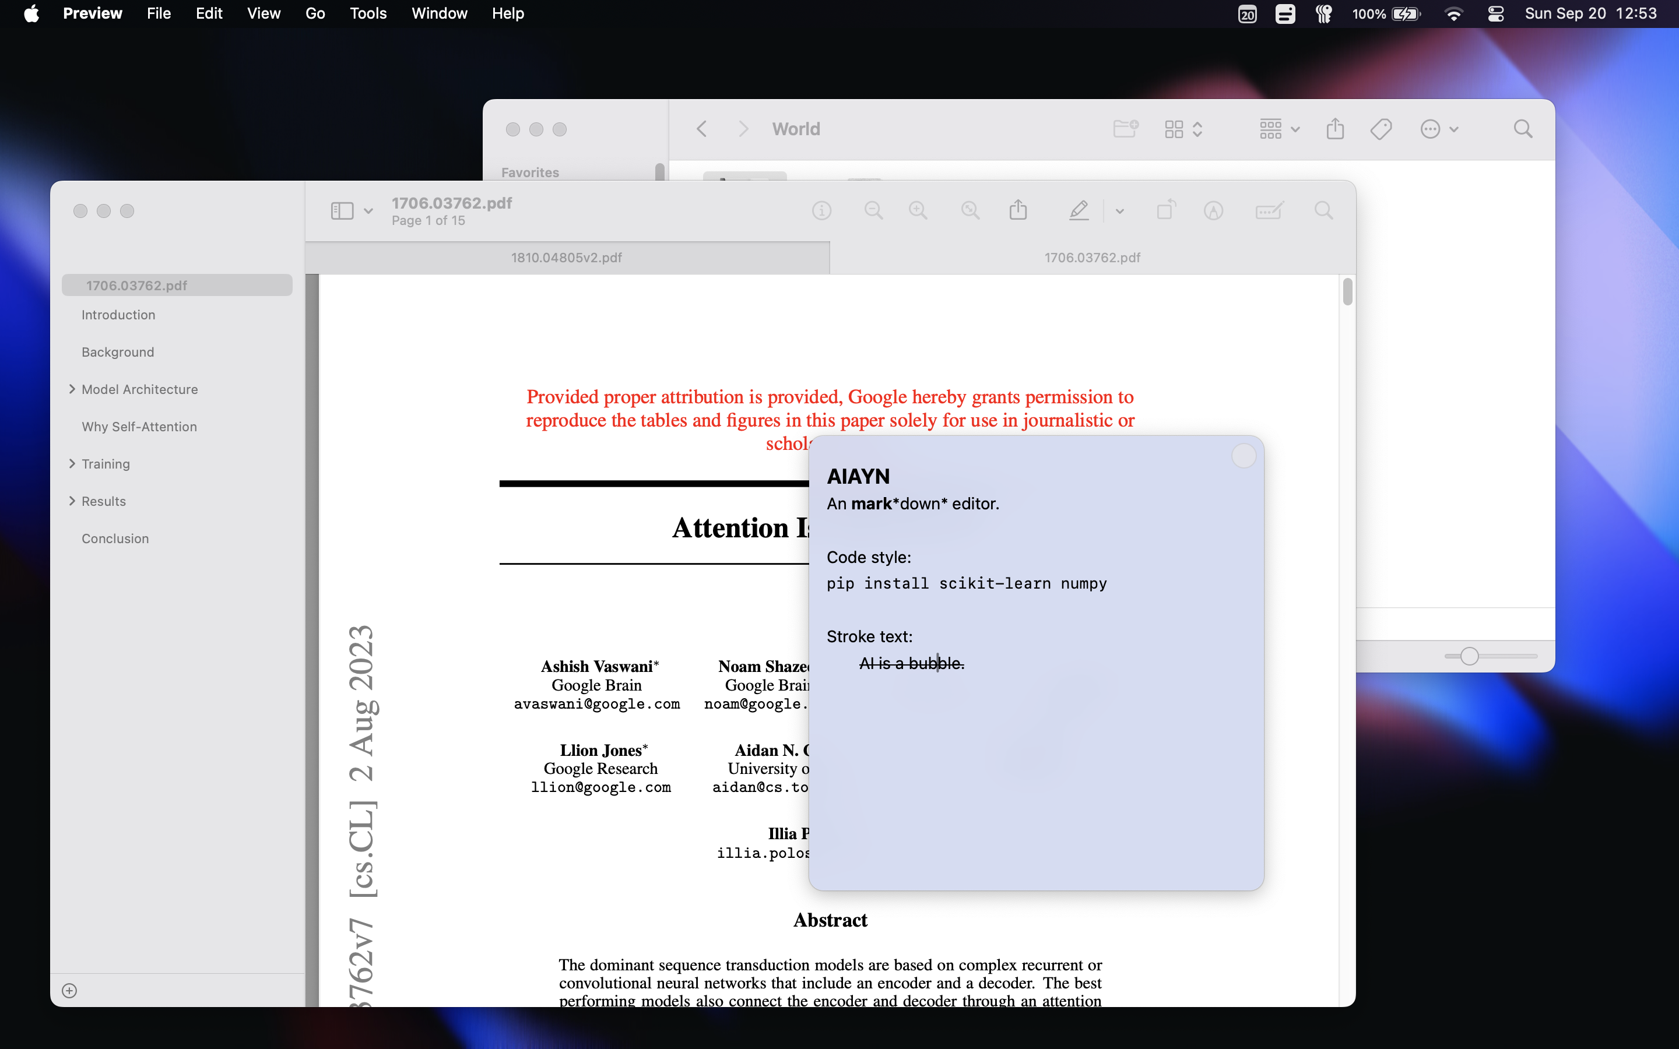Click the pip install code line
This screenshot has width=1679, height=1049.
pos(967,583)
